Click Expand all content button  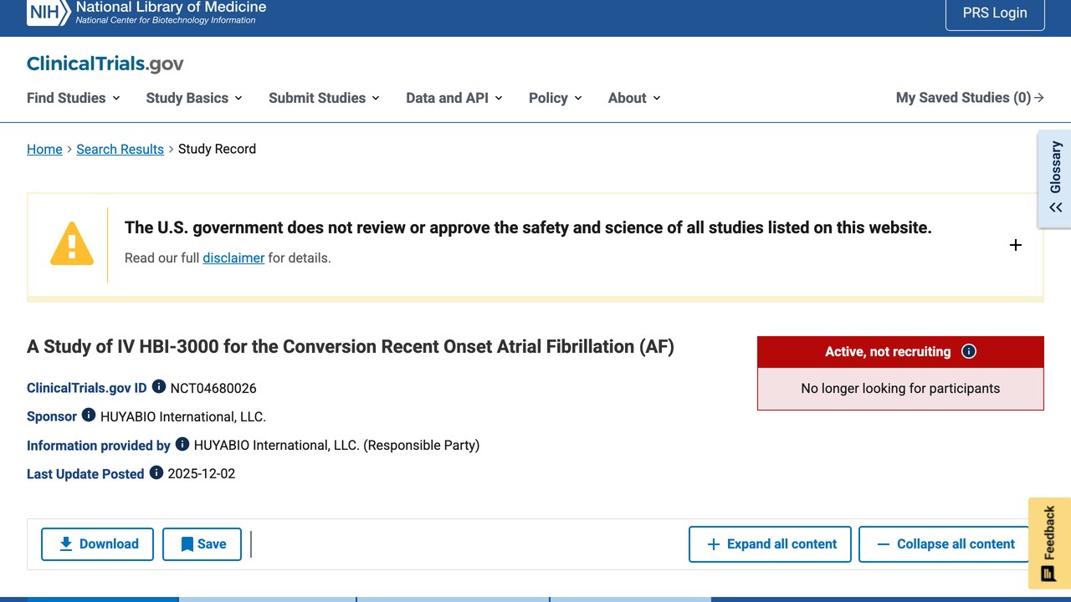(x=770, y=544)
